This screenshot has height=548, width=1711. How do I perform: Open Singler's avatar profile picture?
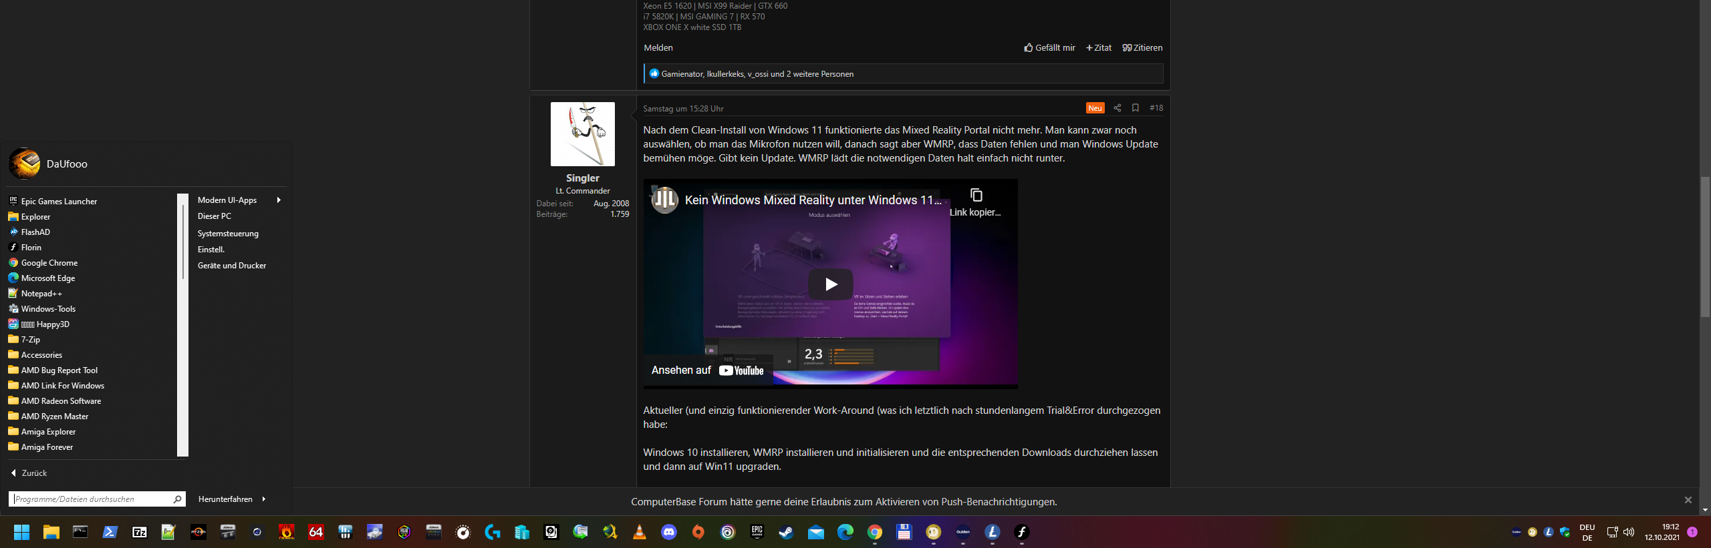[x=583, y=134]
